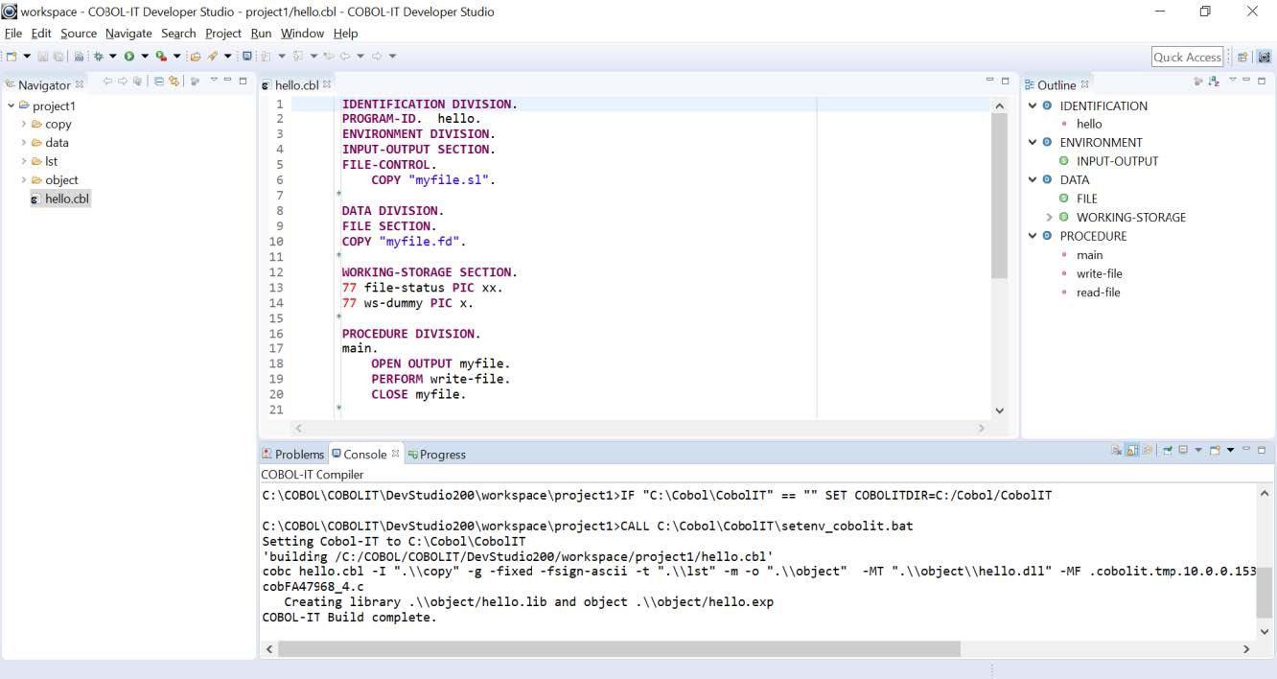Open the Project menu
1277x679 pixels.
[223, 33]
